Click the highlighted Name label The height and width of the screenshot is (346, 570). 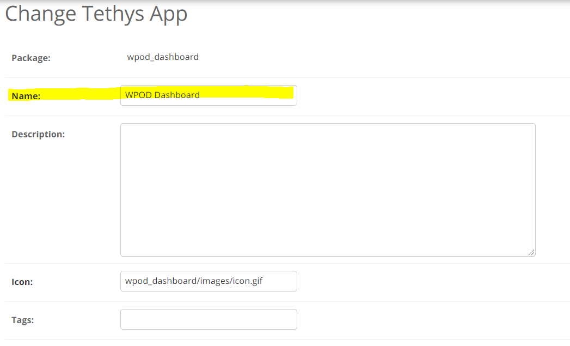point(26,95)
